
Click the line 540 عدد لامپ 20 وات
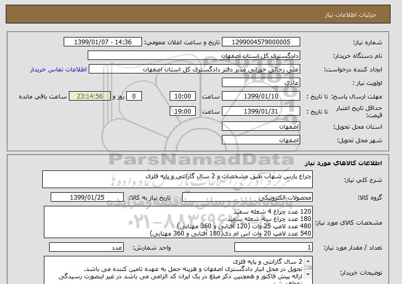[x=230, y=233]
